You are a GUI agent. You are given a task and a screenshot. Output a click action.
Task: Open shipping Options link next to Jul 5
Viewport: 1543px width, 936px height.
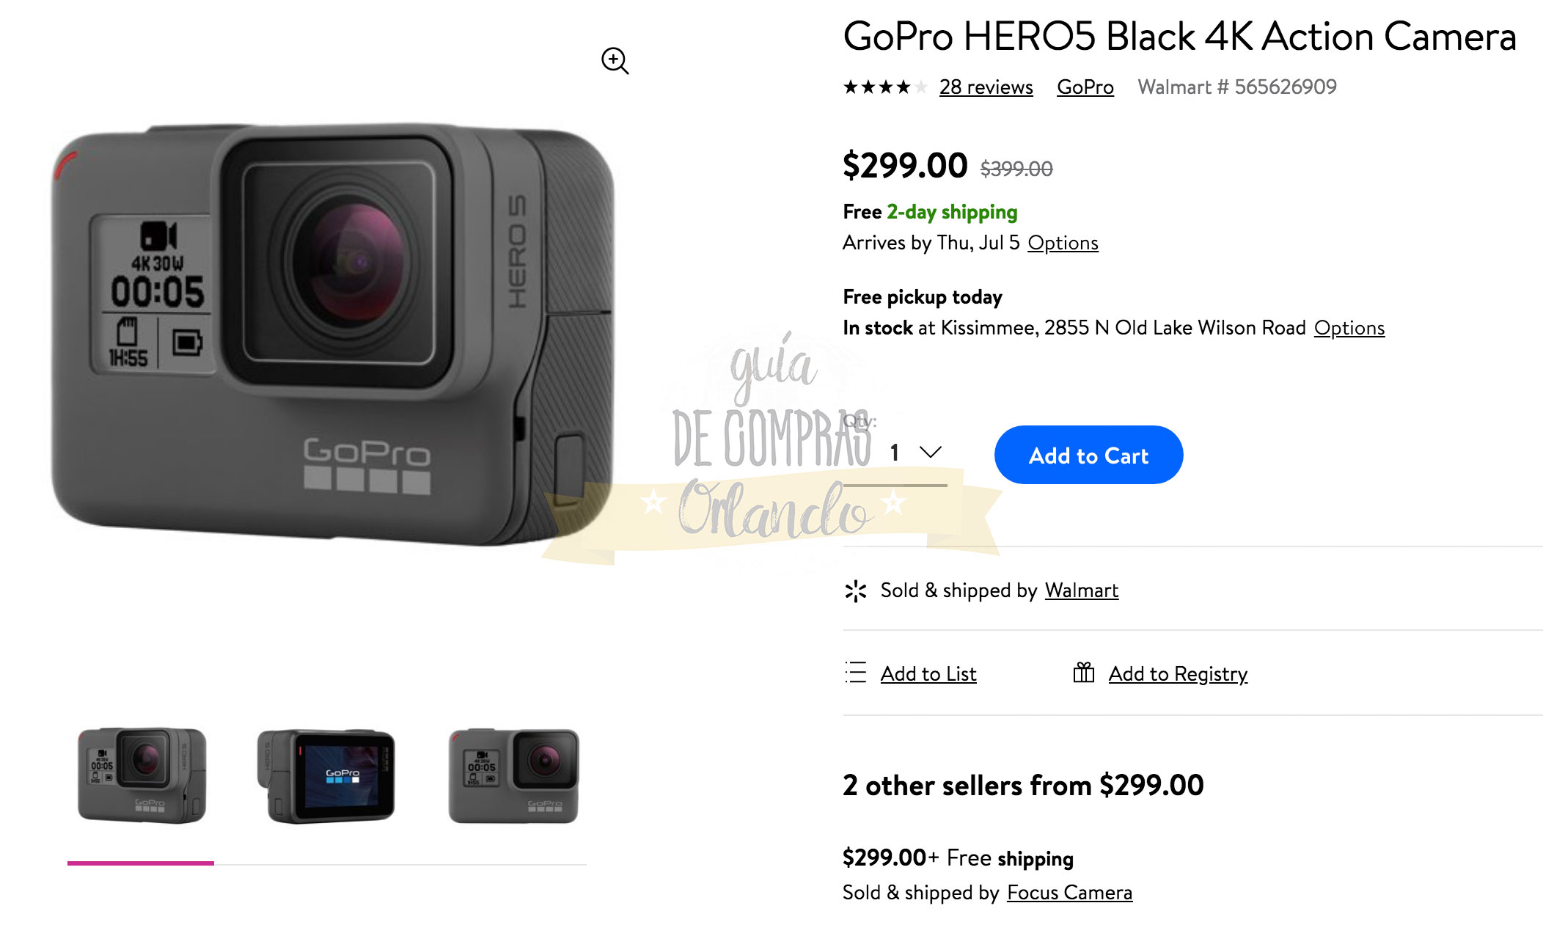pyautogui.click(x=1063, y=243)
